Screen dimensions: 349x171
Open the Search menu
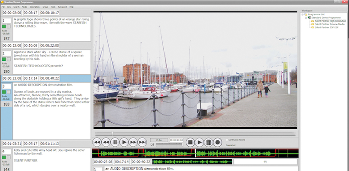[17, 7]
